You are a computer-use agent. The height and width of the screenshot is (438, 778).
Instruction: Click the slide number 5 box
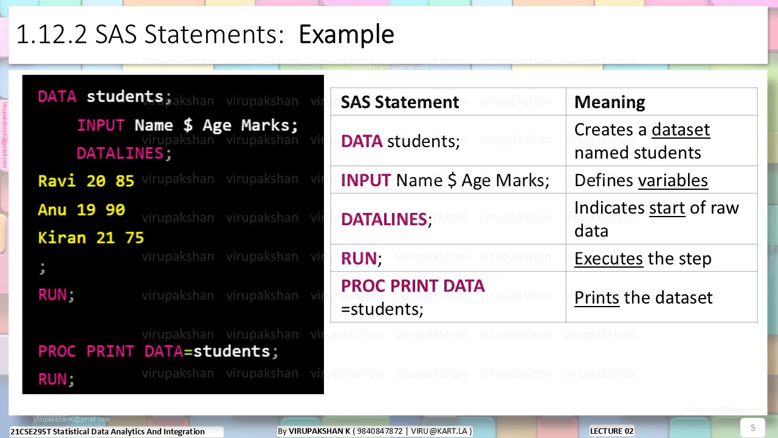752,427
